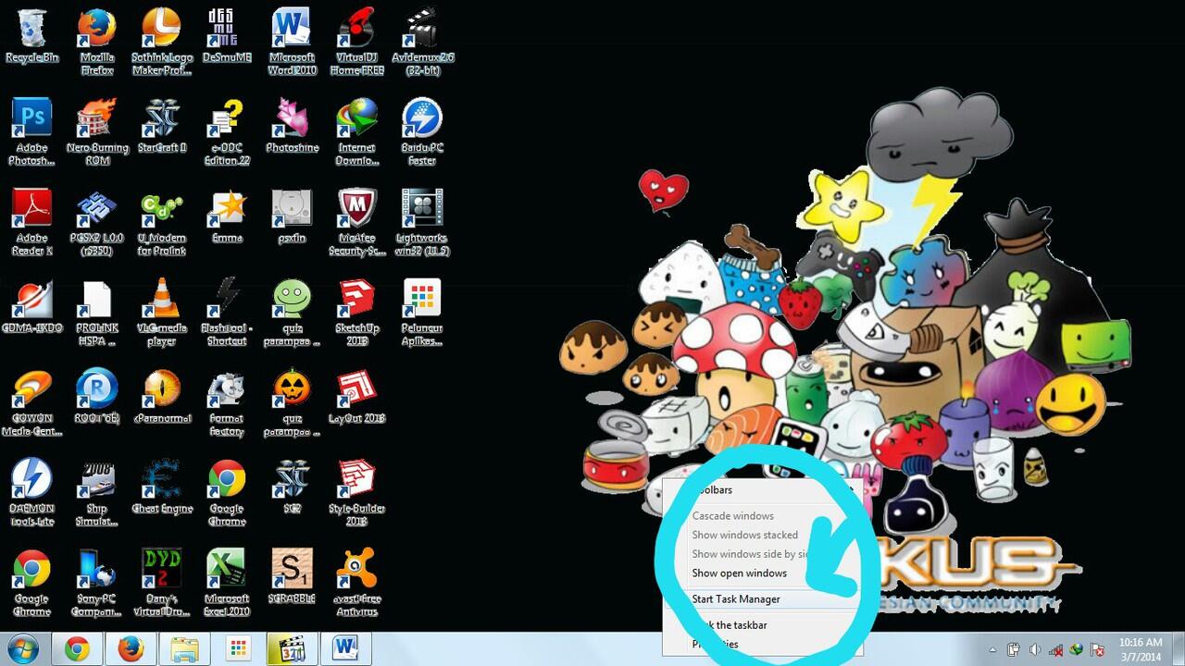Open the volume speaker tray icon

click(x=1035, y=649)
